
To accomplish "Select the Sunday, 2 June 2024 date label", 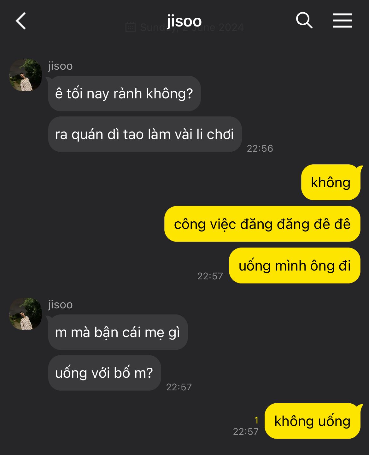I will [x=192, y=27].
